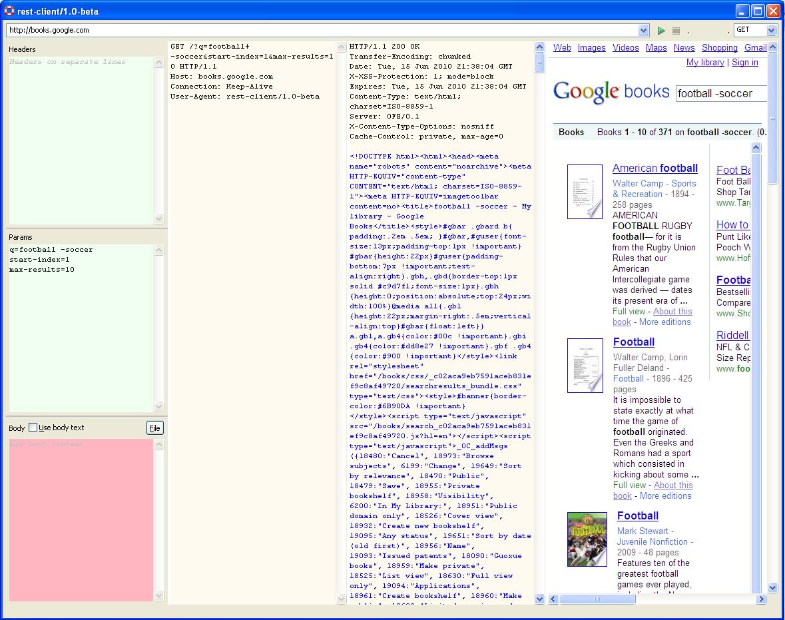Click scroll-up arrow of Body text area

coord(158,445)
